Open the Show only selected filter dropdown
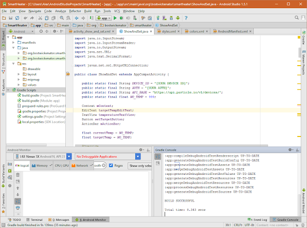 [x=140, y=166]
